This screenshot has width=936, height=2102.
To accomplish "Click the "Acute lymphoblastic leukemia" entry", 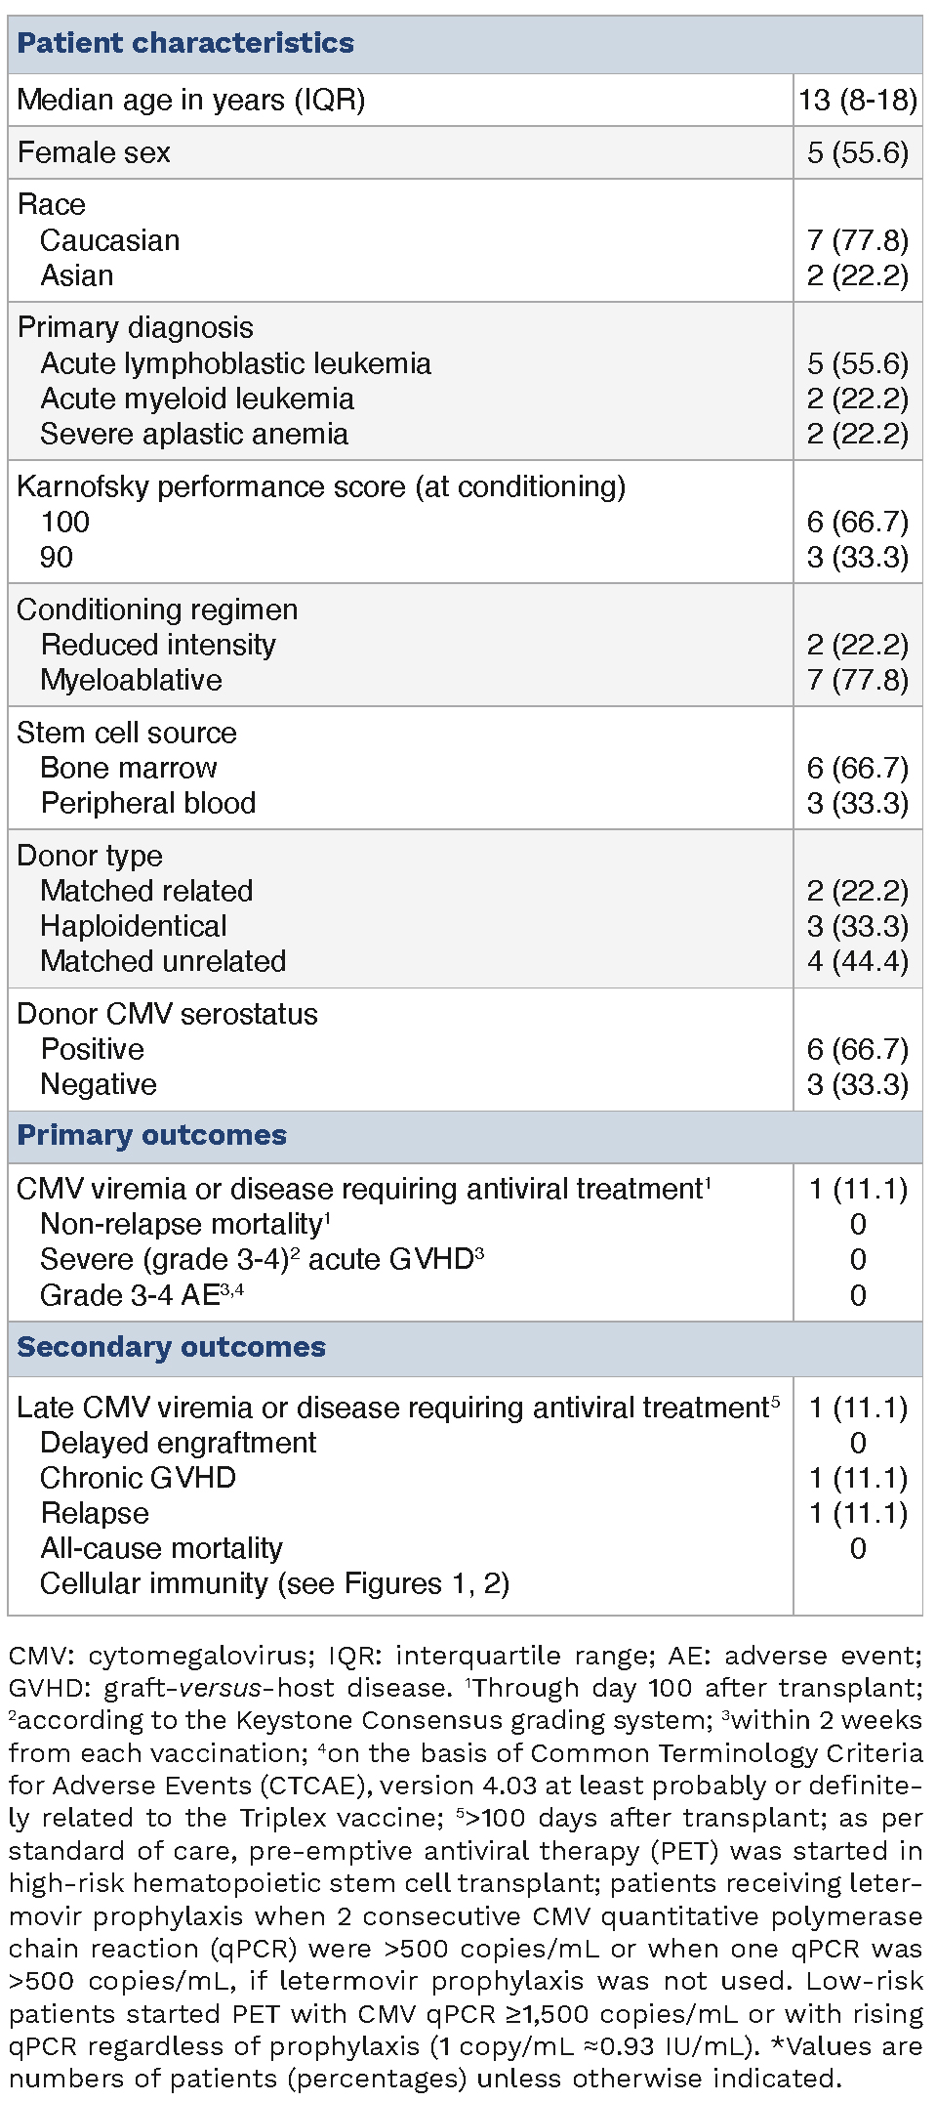I will point(235,364).
